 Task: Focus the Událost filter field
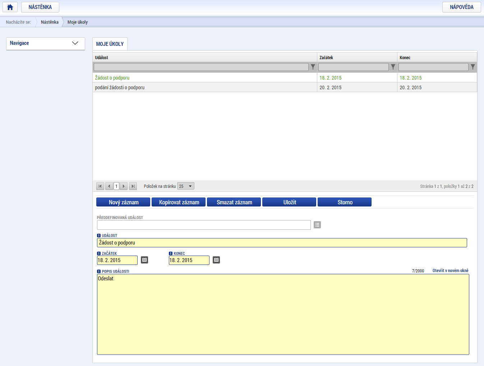point(201,67)
